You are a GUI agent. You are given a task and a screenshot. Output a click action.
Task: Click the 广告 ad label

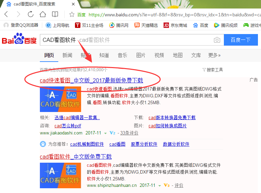click(254, 80)
